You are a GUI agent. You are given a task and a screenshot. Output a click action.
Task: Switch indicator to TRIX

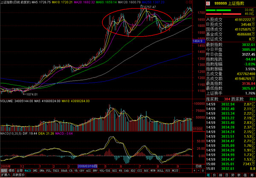click(56, 171)
